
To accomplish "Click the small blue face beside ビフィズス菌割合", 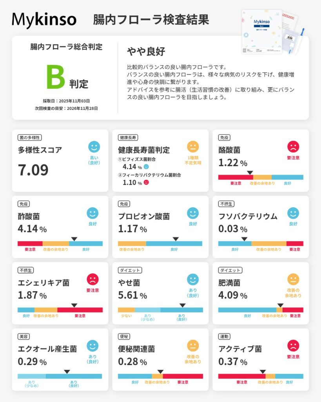I will click(x=146, y=166).
